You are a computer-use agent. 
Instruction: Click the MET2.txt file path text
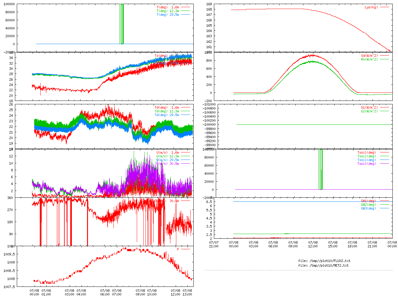323,265
